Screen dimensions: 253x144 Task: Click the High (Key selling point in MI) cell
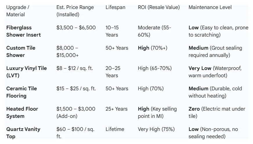(157, 113)
